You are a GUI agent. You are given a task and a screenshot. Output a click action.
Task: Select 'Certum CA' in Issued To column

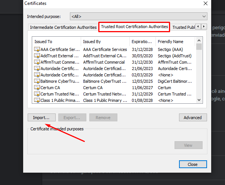[x=50, y=88]
